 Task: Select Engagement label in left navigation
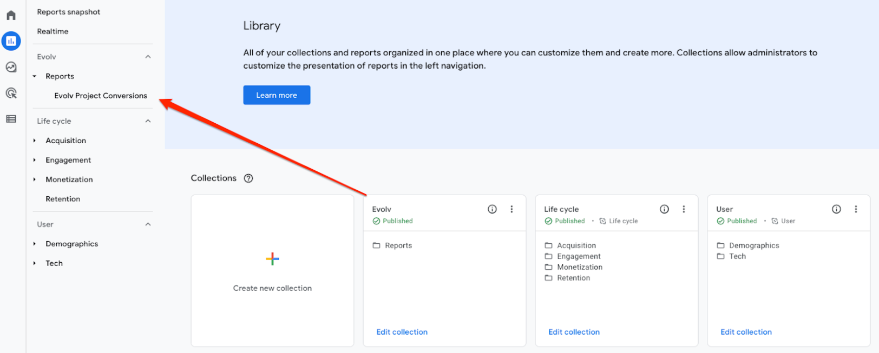coord(68,160)
